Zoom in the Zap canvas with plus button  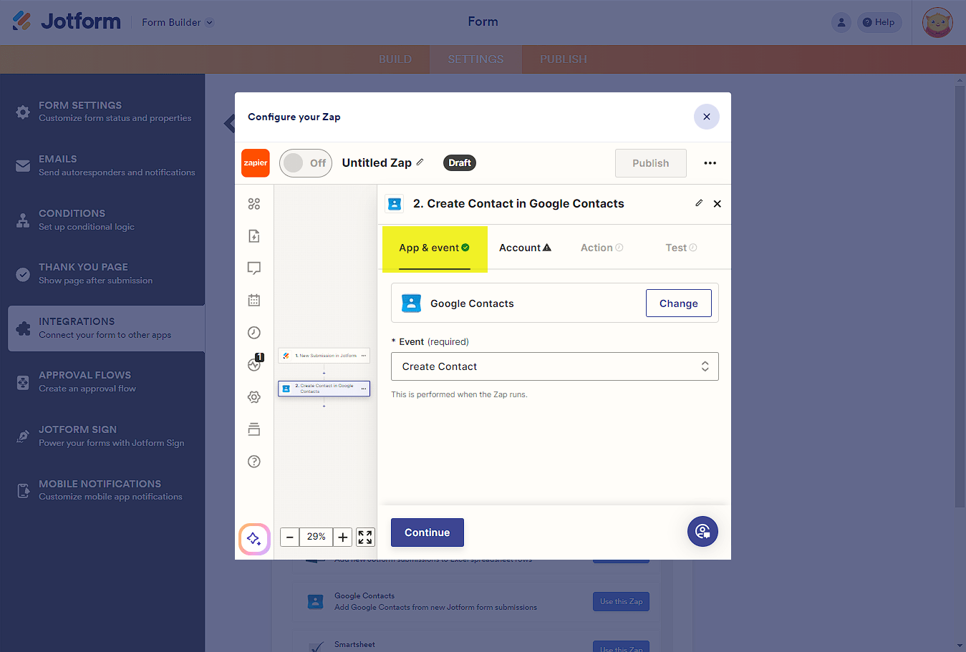(x=343, y=537)
